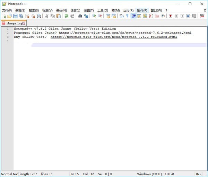Viewport: 208px width, 177px height.
Task: Create a new document with the New icon
Action: point(4,16)
